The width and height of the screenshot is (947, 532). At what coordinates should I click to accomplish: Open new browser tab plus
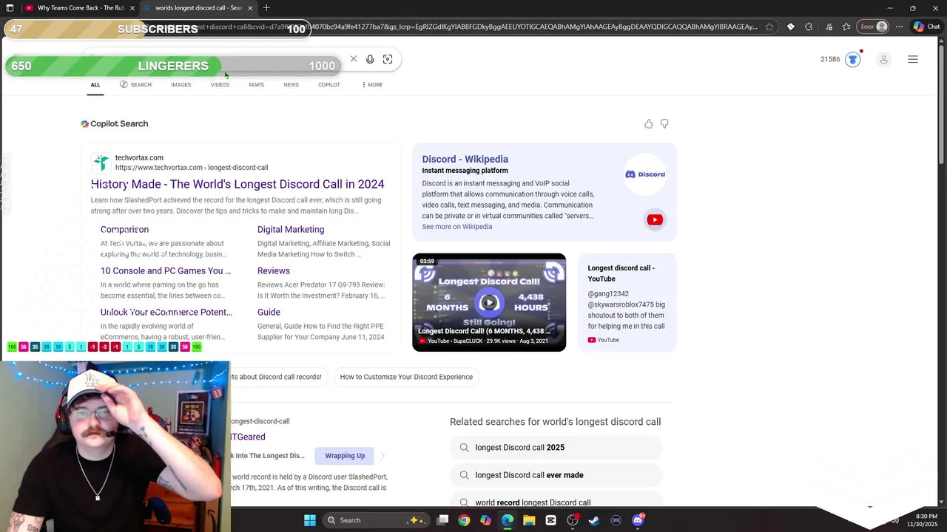point(266,8)
